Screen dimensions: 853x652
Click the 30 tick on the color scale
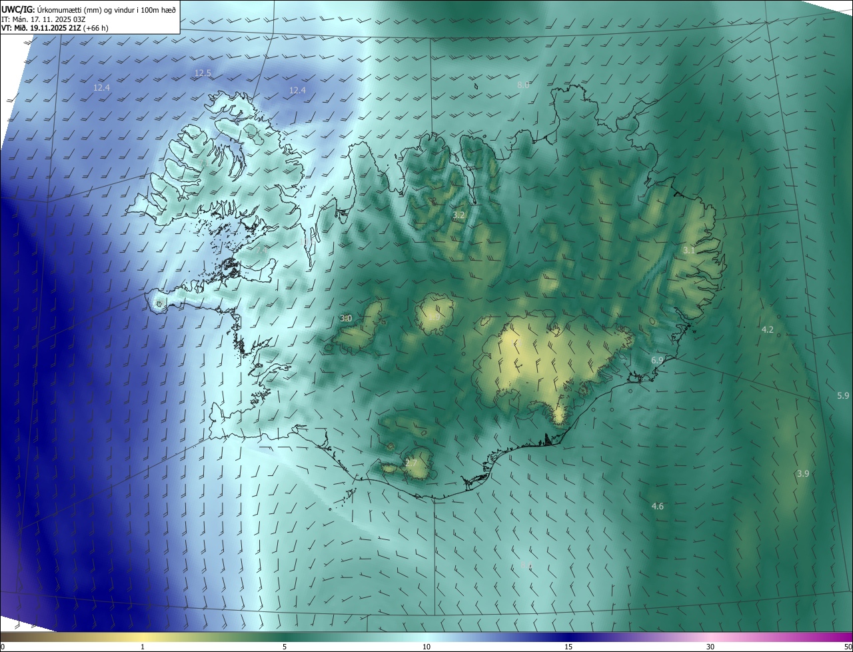pyautogui.click(x=710, y=647)
